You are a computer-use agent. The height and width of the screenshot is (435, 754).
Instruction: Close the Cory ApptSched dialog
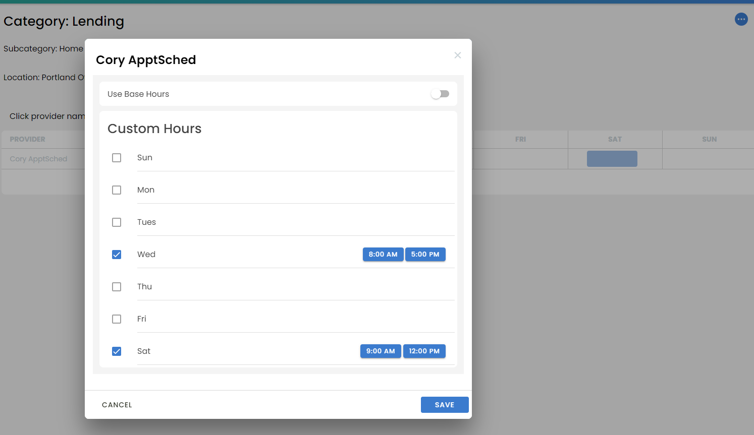point(457,55)
